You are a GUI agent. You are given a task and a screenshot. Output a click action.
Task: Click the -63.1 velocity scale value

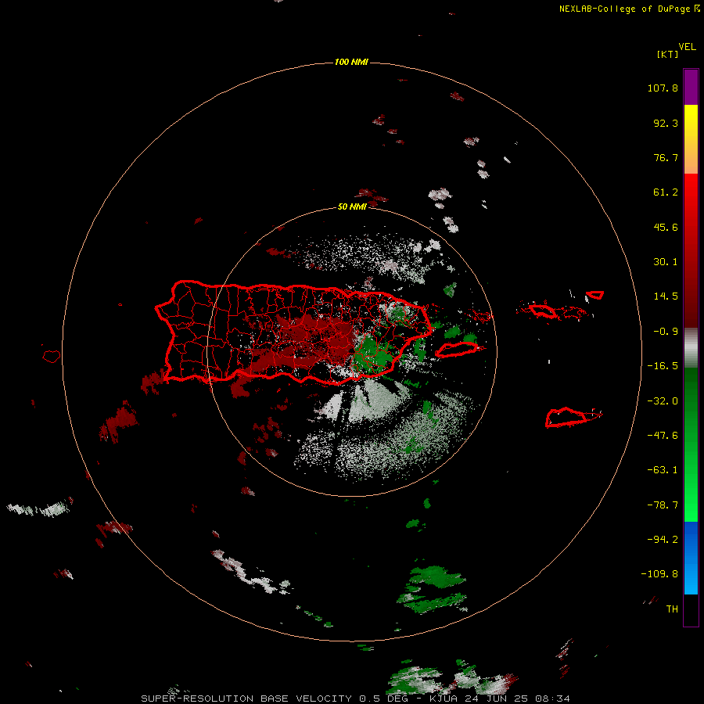pyautogui.click(x=663, y=470)
